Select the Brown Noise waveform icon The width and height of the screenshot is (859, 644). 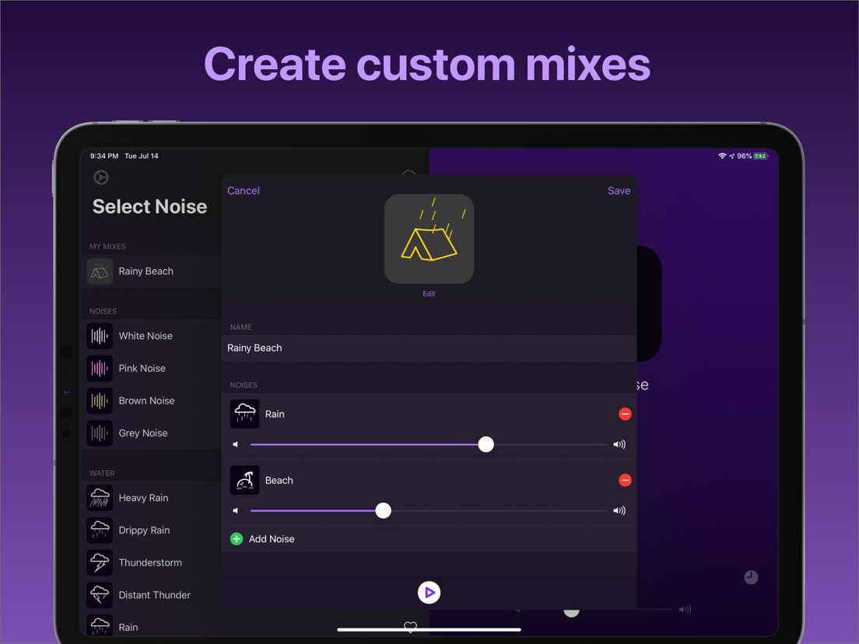100,401
